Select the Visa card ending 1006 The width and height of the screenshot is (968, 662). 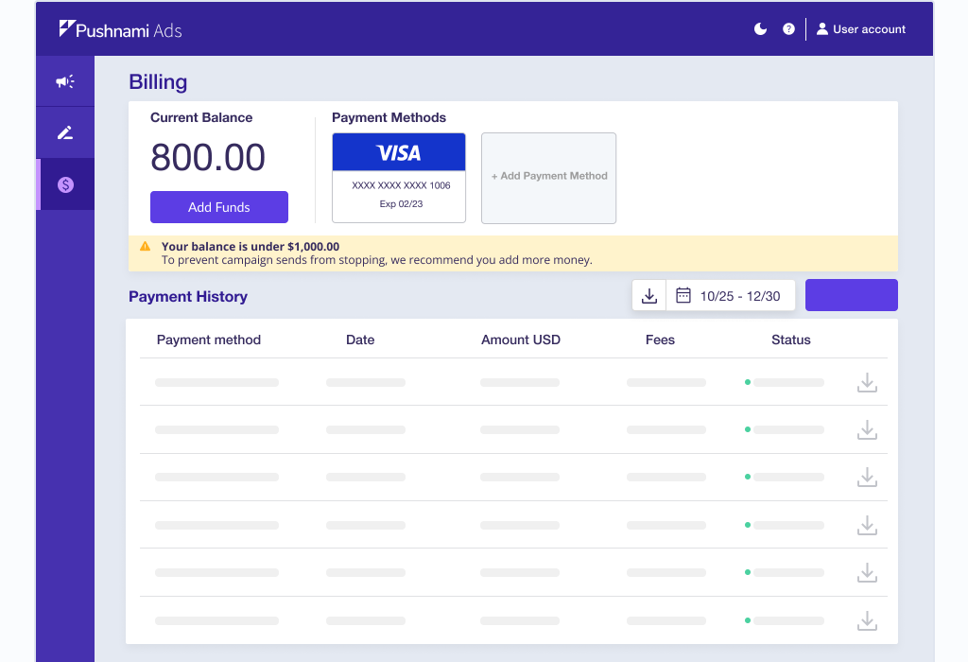(399, 178)
